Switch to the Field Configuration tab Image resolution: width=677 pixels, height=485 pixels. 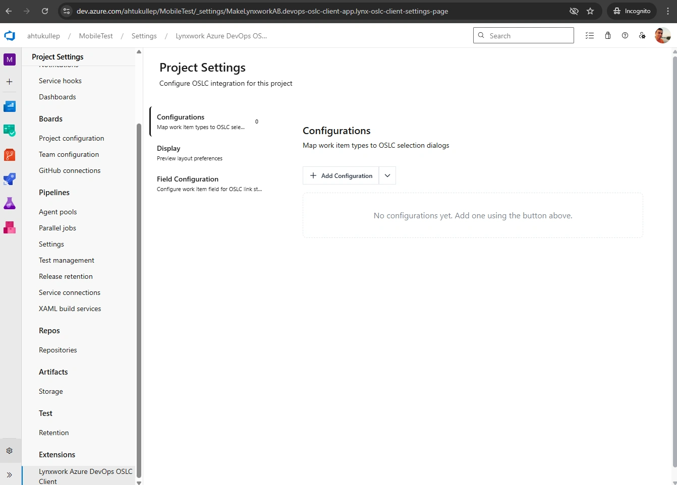pyautogui.click(x=207, y=184)
